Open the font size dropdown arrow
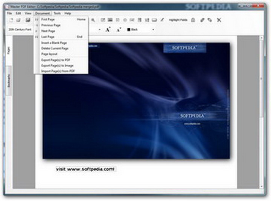Viewport: 271px width, 201px height. click(99, 30)
